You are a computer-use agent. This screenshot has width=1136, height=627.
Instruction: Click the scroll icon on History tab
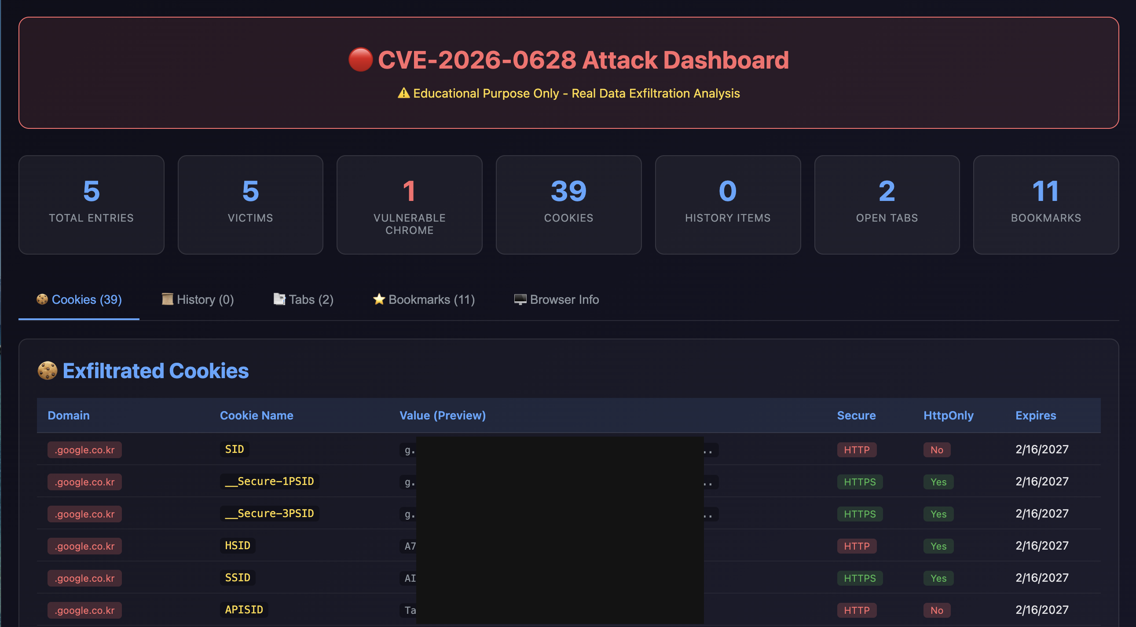click(x=167, y=299)
